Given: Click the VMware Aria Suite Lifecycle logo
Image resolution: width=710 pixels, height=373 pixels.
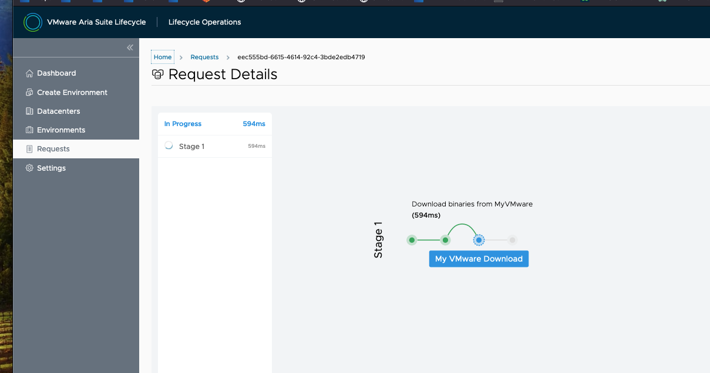Looking at the screenshot, I should click(x=33, y=22).
